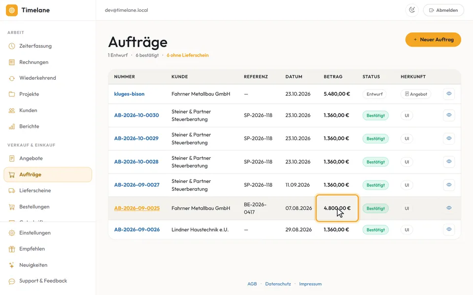Click the Entwurf status badge
This screenshot has width=473, height=295.
point(374,94)
